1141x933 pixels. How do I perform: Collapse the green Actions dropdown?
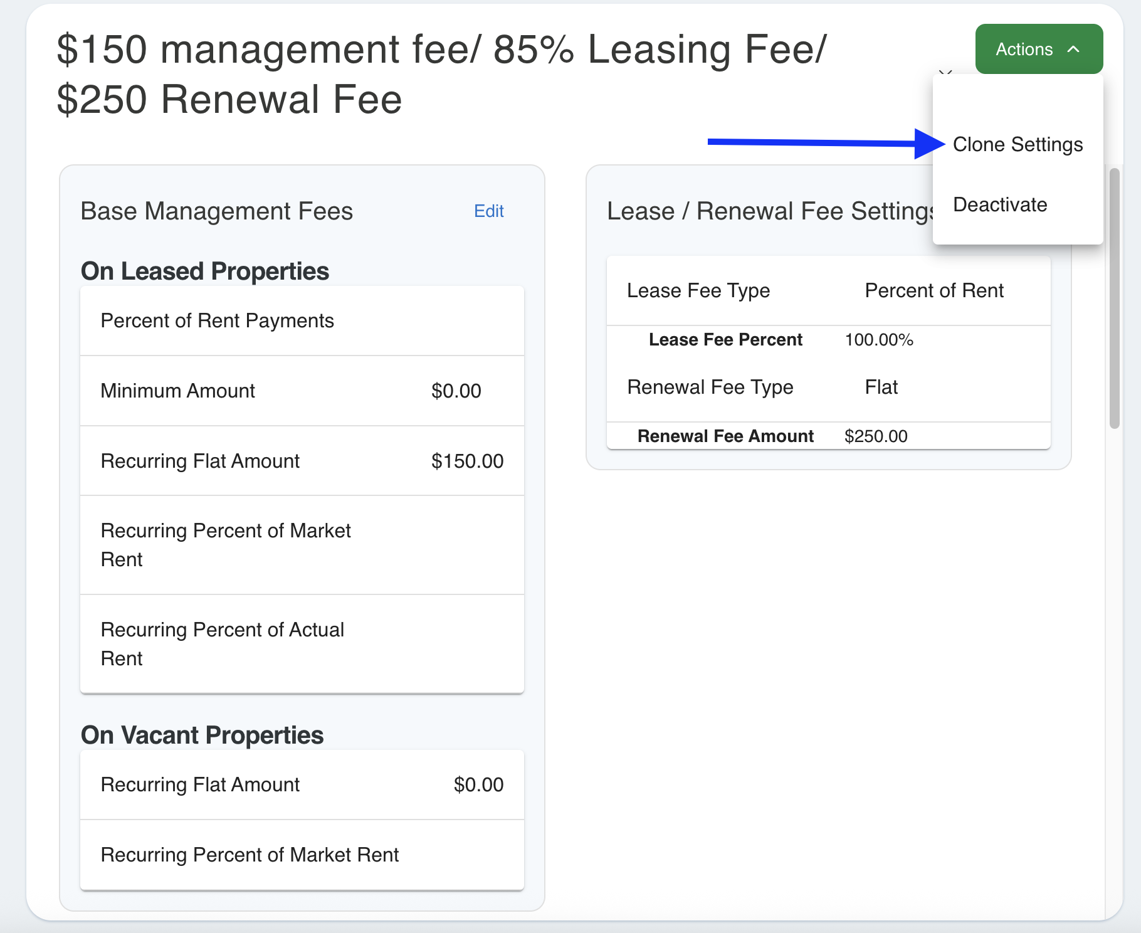[x=1038, y=49]
